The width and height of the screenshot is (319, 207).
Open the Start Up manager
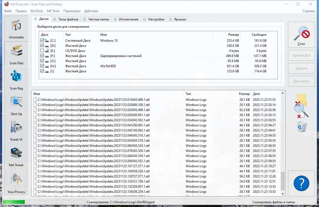tap(16, 105)
